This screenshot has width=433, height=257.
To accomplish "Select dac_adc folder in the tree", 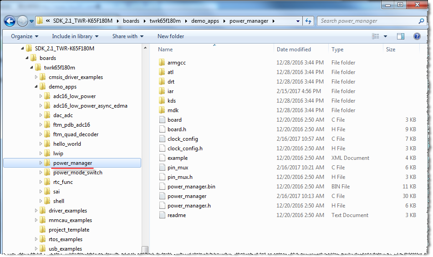I will pyautogui.click(x=63, y=115).
